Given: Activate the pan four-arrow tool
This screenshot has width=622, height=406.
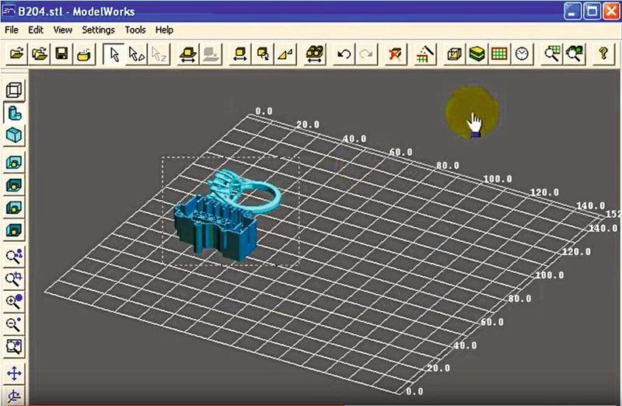Looking at the screenshot, I should 14,373.
